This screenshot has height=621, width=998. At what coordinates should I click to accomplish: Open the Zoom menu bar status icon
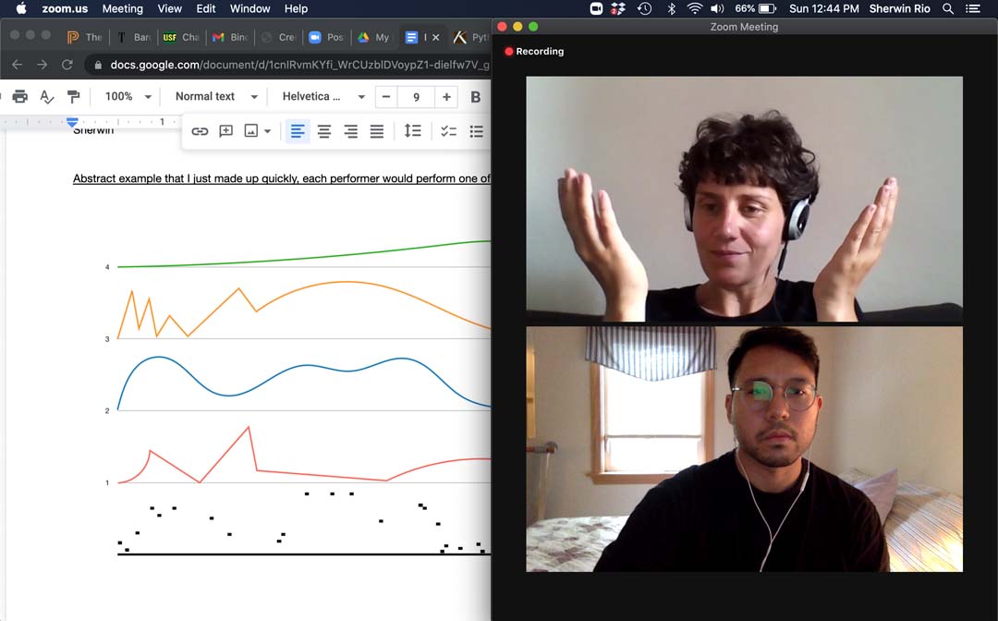596,9
